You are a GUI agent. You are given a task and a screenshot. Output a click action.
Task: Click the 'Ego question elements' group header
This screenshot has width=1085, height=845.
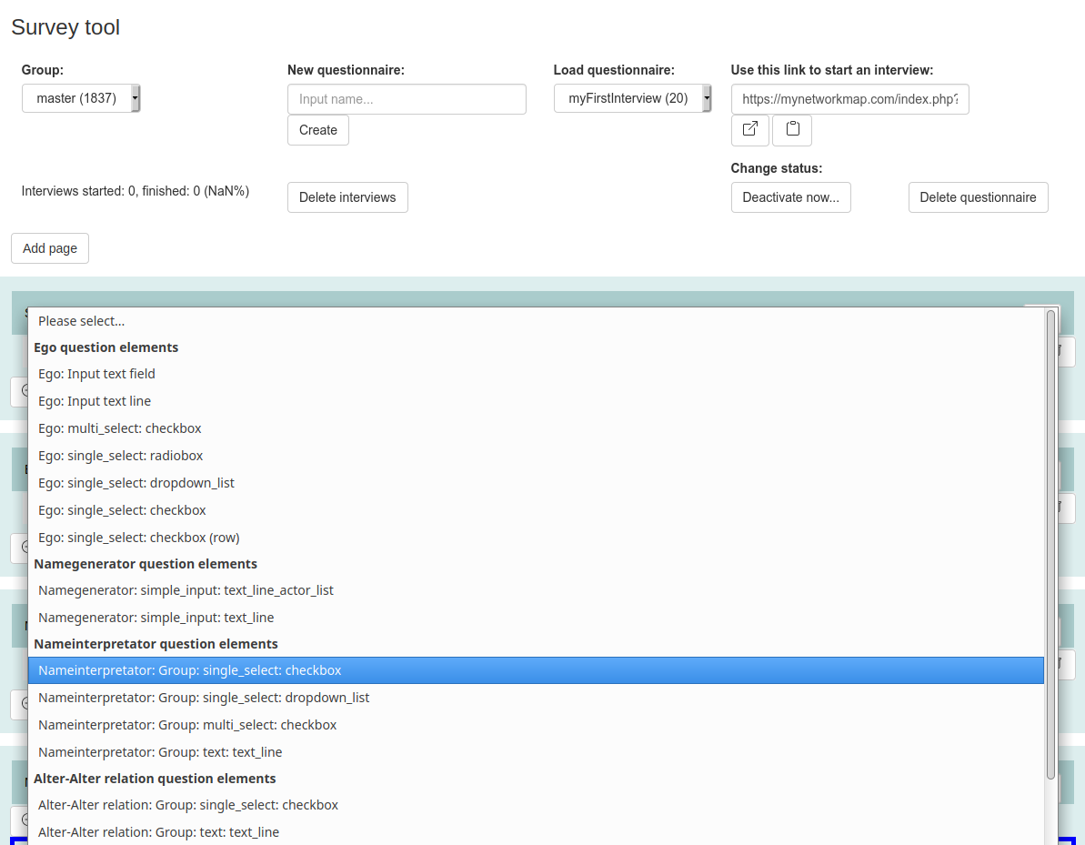(x=105, y=347)
